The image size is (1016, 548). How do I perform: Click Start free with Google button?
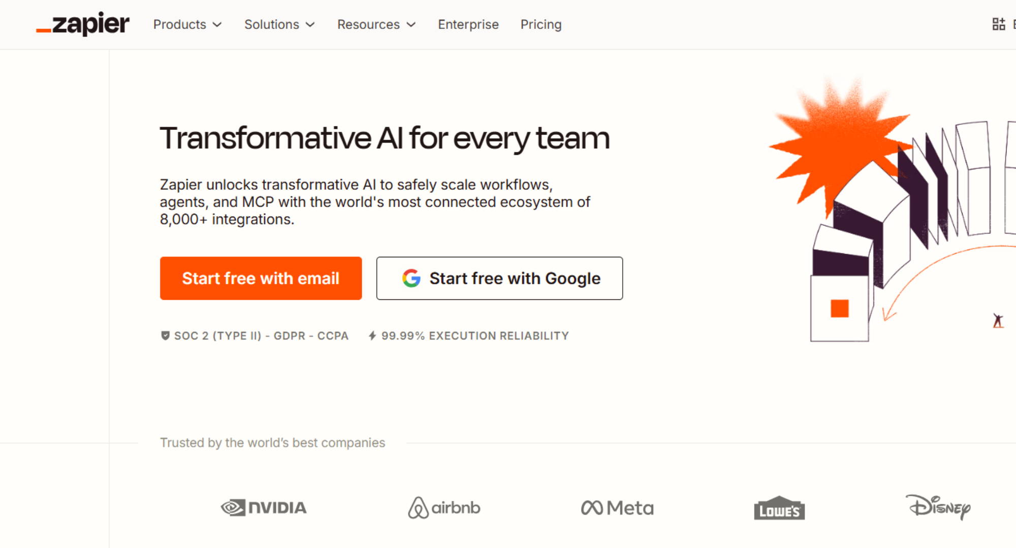(x=499, y=278)
